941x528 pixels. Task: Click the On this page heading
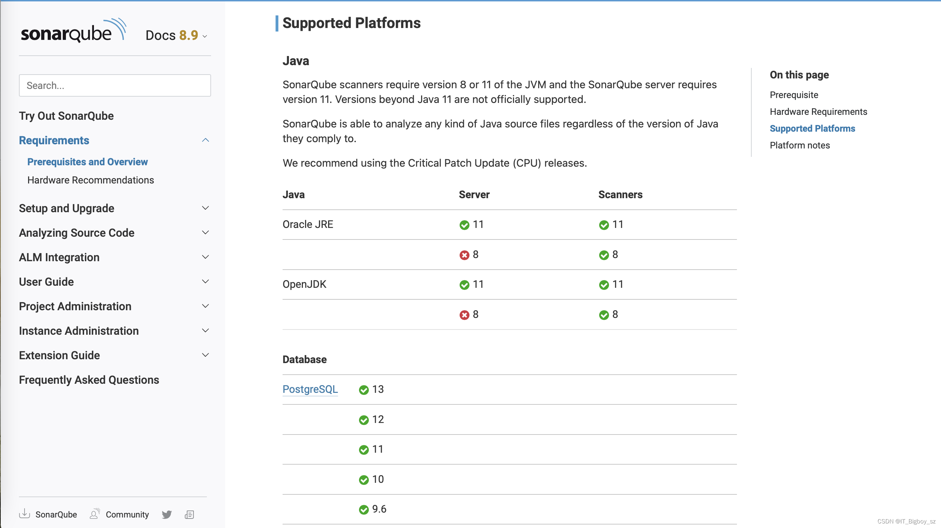(x=799, y=75)
